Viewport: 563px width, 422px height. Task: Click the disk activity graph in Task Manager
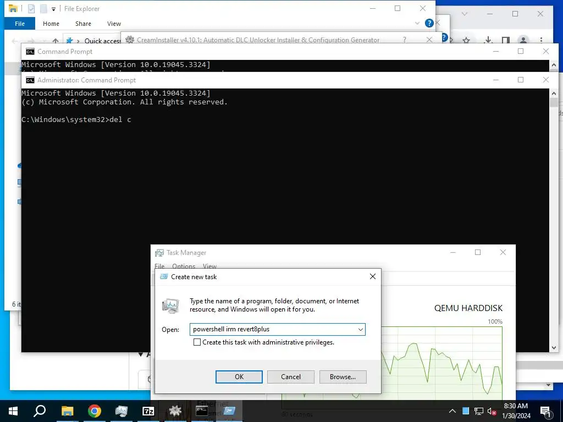click(441, 363)
